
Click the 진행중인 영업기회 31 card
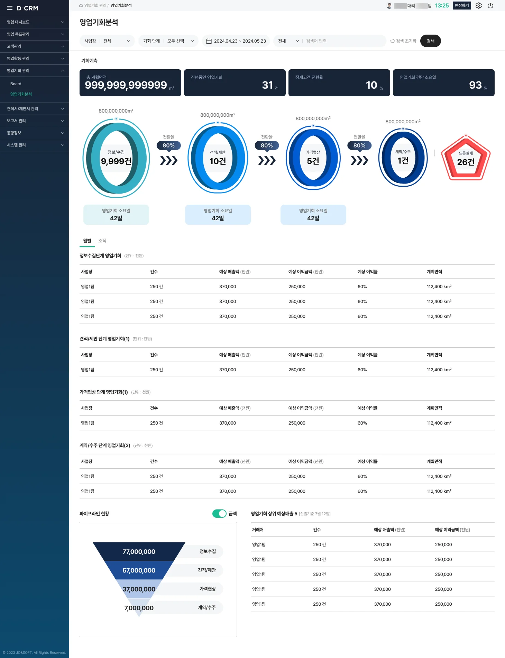click(x=235, y=83)
